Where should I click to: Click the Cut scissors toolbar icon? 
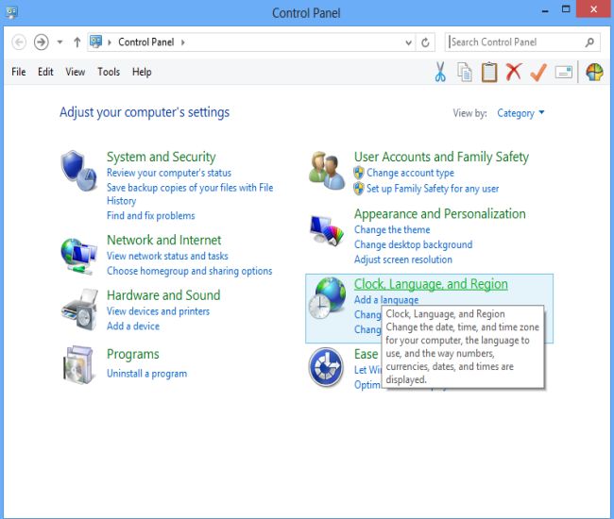pyautogui.click(x=440, y=73)
